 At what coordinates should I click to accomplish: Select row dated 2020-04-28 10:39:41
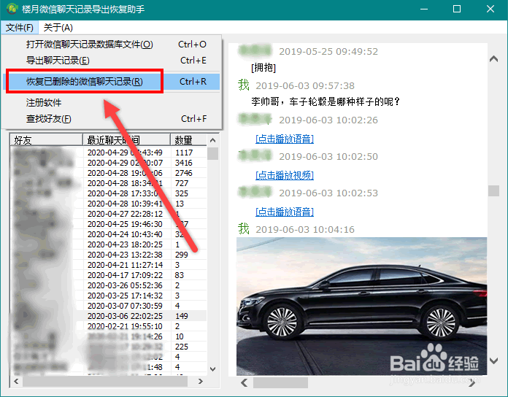point(109,204)
